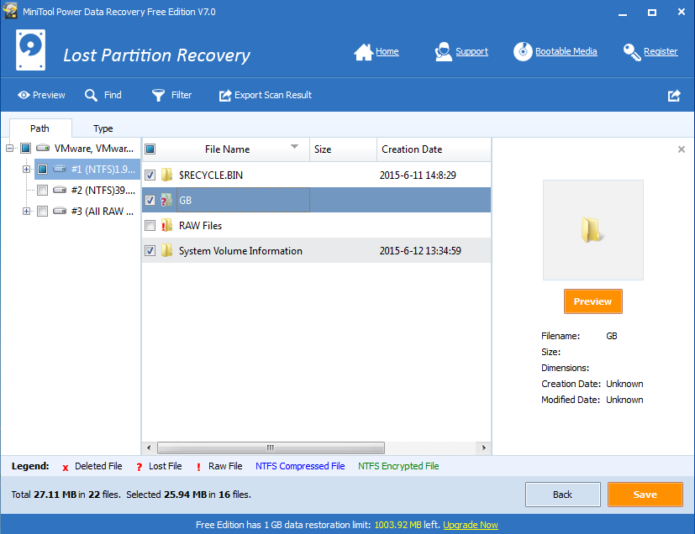Image resolution: width=695 pixels, height=534 pixels.
Task: Click the horizontal scrollbar thumb
Action: [x=271, y=448]
